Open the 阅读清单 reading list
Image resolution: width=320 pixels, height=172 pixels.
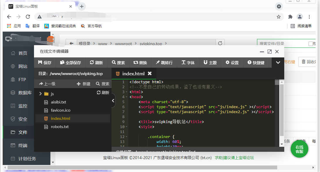[301, 26]
